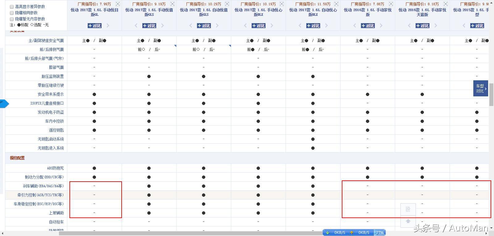The height and width of the screenshot is (236, 494).
Task: Click the ISOFIX儿童座椅接口 row label
Action: coord(47,103)
